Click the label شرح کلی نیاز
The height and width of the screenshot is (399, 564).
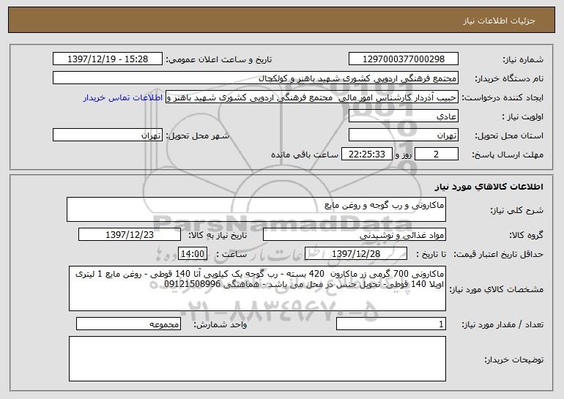coord(517,211)
